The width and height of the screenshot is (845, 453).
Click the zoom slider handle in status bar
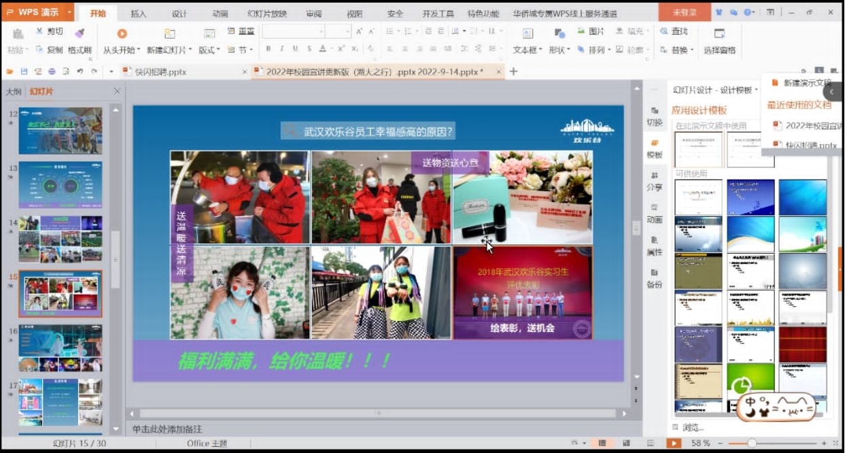[x=752, y=443]
